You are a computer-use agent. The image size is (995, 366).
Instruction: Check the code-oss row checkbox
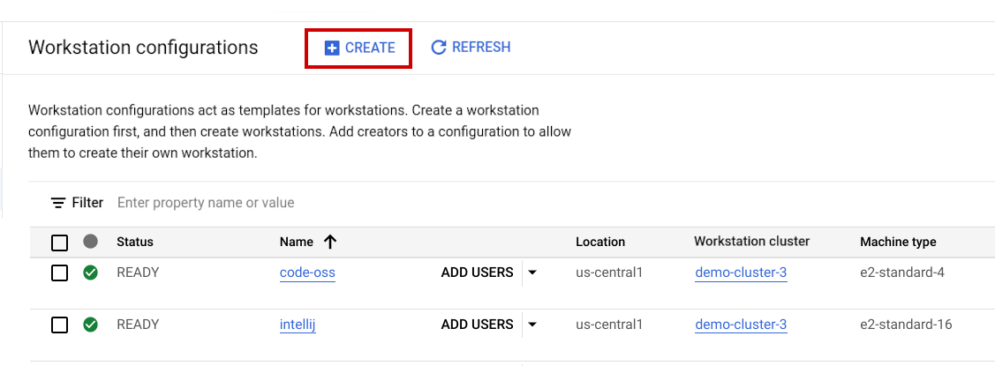[59, 273]
